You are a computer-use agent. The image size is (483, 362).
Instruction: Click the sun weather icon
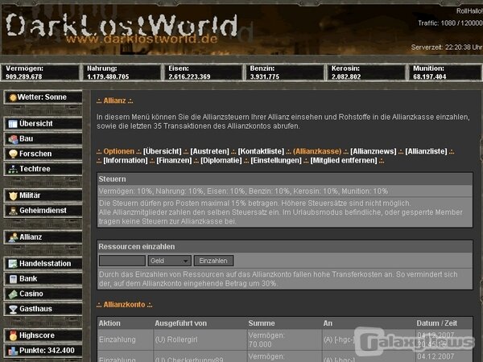13,97
